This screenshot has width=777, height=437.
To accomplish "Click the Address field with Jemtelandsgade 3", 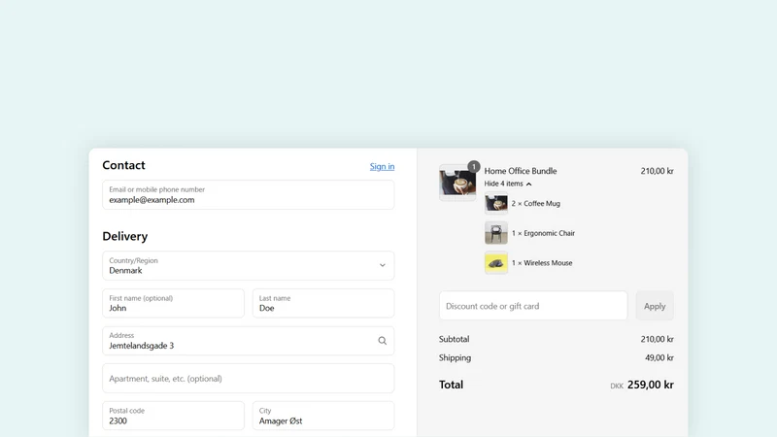I will point(249,341).
